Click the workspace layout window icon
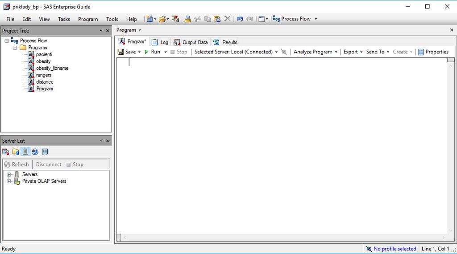This screenshot has width=457, height=254. click(x=262, y=19)
